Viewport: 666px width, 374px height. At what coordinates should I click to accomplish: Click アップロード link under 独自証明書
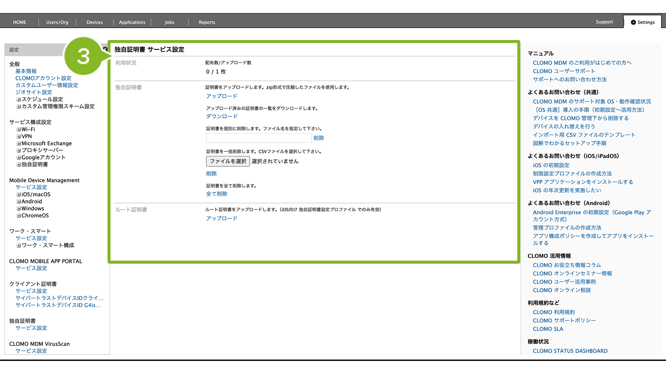(x=222, y=96)
